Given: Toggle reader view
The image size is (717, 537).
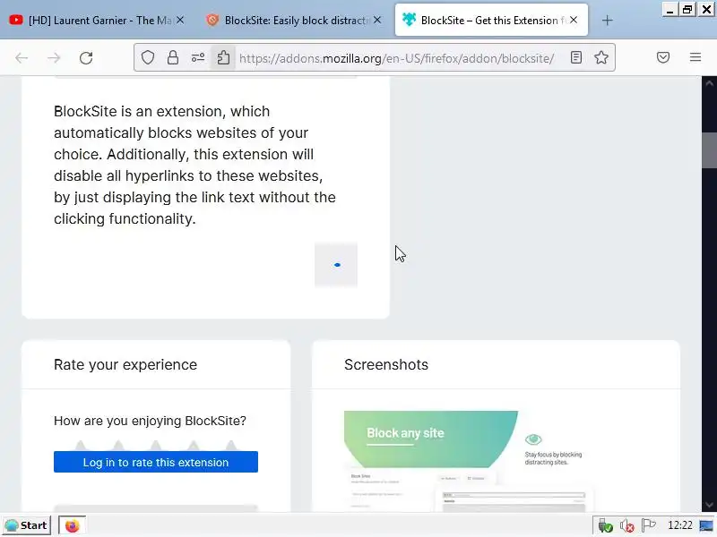Looking at the screenshot, I should pos(576,57).
